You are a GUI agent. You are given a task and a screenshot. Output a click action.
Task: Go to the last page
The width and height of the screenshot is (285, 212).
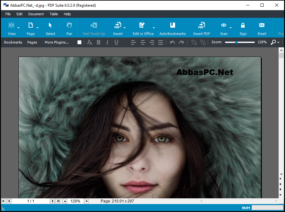pos(58,201)
